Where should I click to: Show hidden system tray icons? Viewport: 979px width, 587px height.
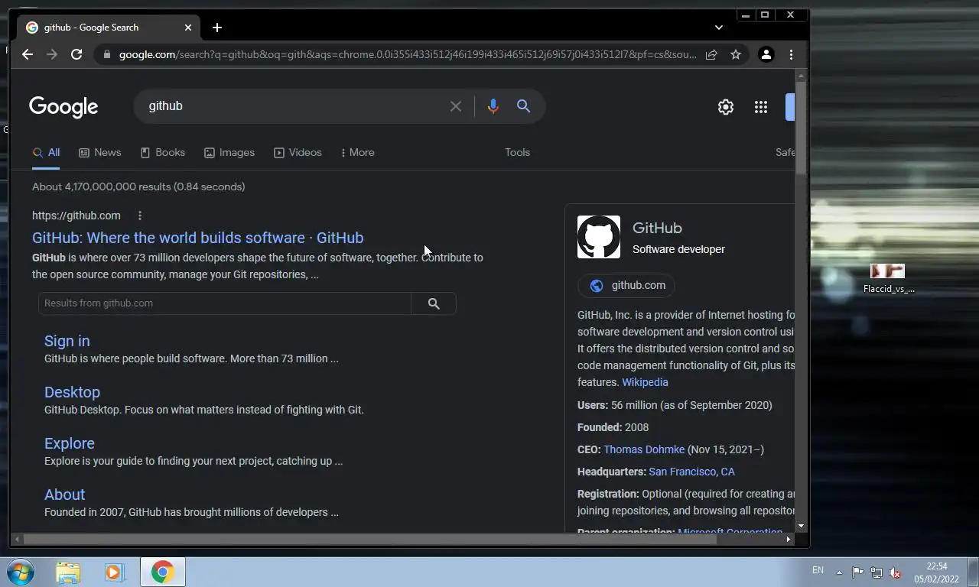[x=839, y=572]
